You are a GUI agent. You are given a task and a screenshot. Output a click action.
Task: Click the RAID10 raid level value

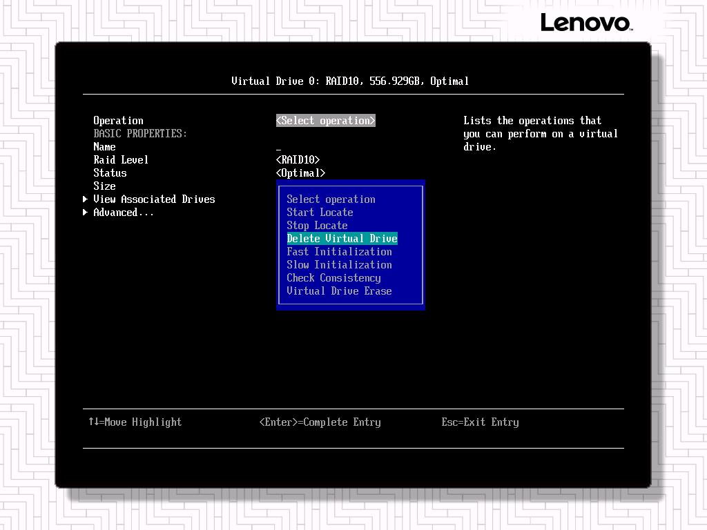[298, 160]
